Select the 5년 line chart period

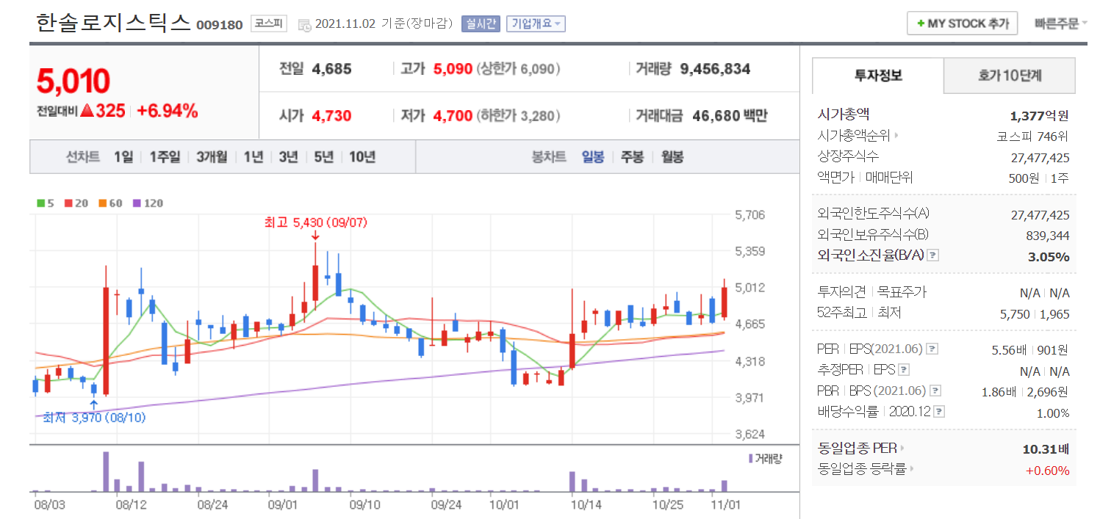coord(323,156)
